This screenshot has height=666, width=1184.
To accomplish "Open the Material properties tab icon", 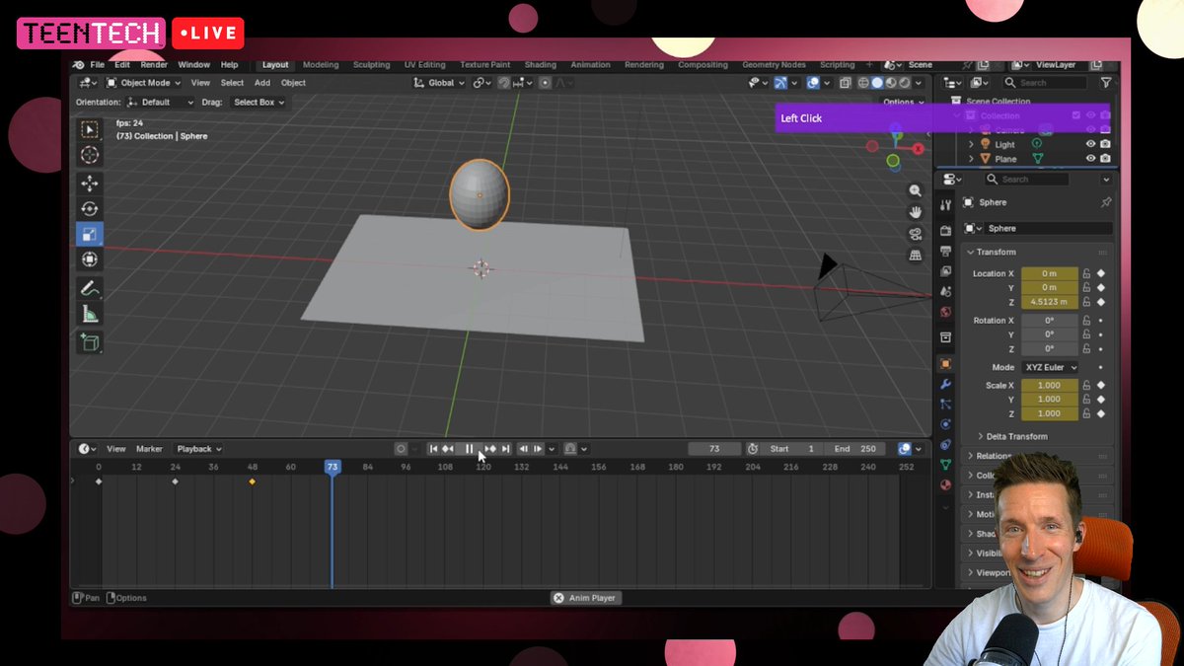I will point(945,484).
